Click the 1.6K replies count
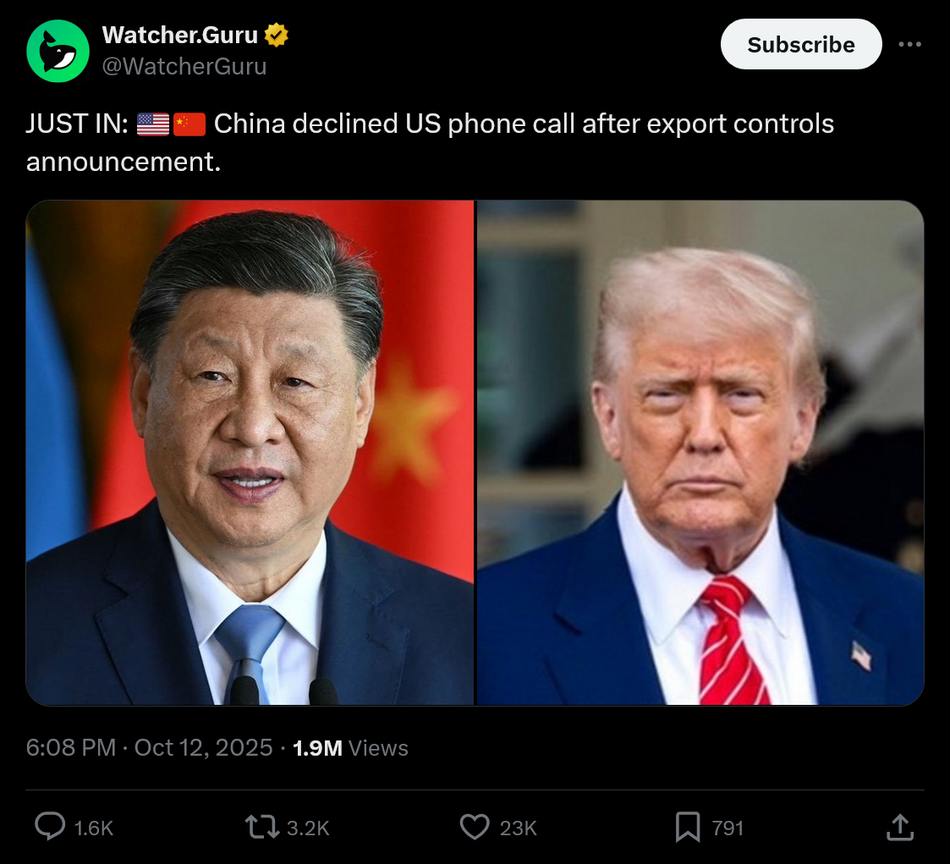 pyautogui.click(x=94, y=828)
